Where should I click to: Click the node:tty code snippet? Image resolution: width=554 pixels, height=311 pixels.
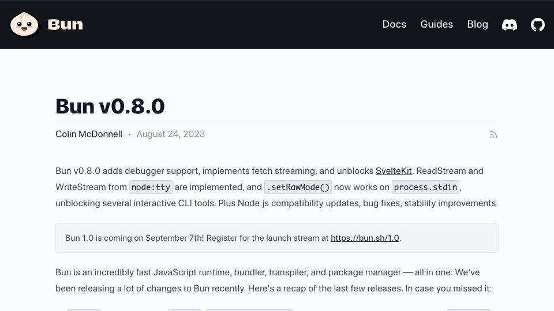(x=151, y=187)
